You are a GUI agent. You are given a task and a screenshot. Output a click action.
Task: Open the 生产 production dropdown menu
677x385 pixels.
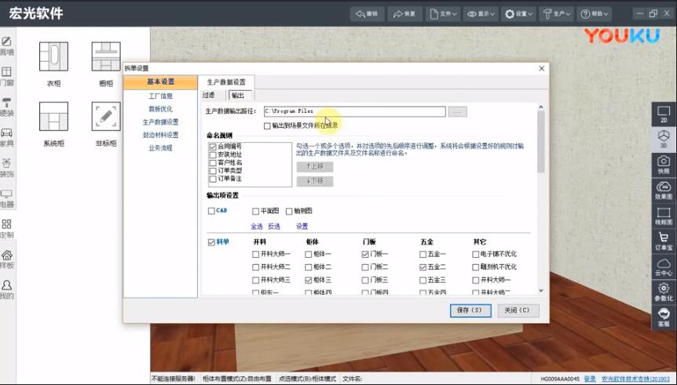pos(556,14)
